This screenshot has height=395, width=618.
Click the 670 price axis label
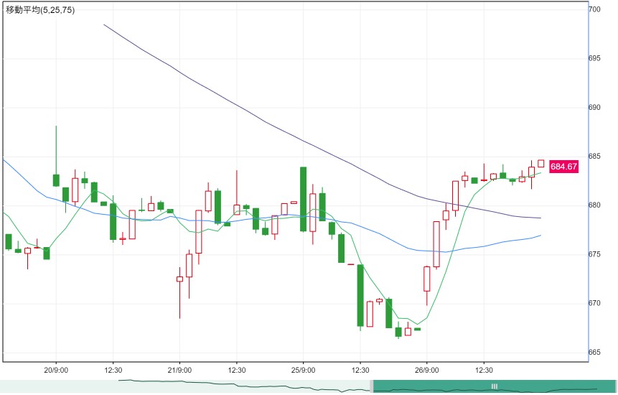tap(595, 303)
